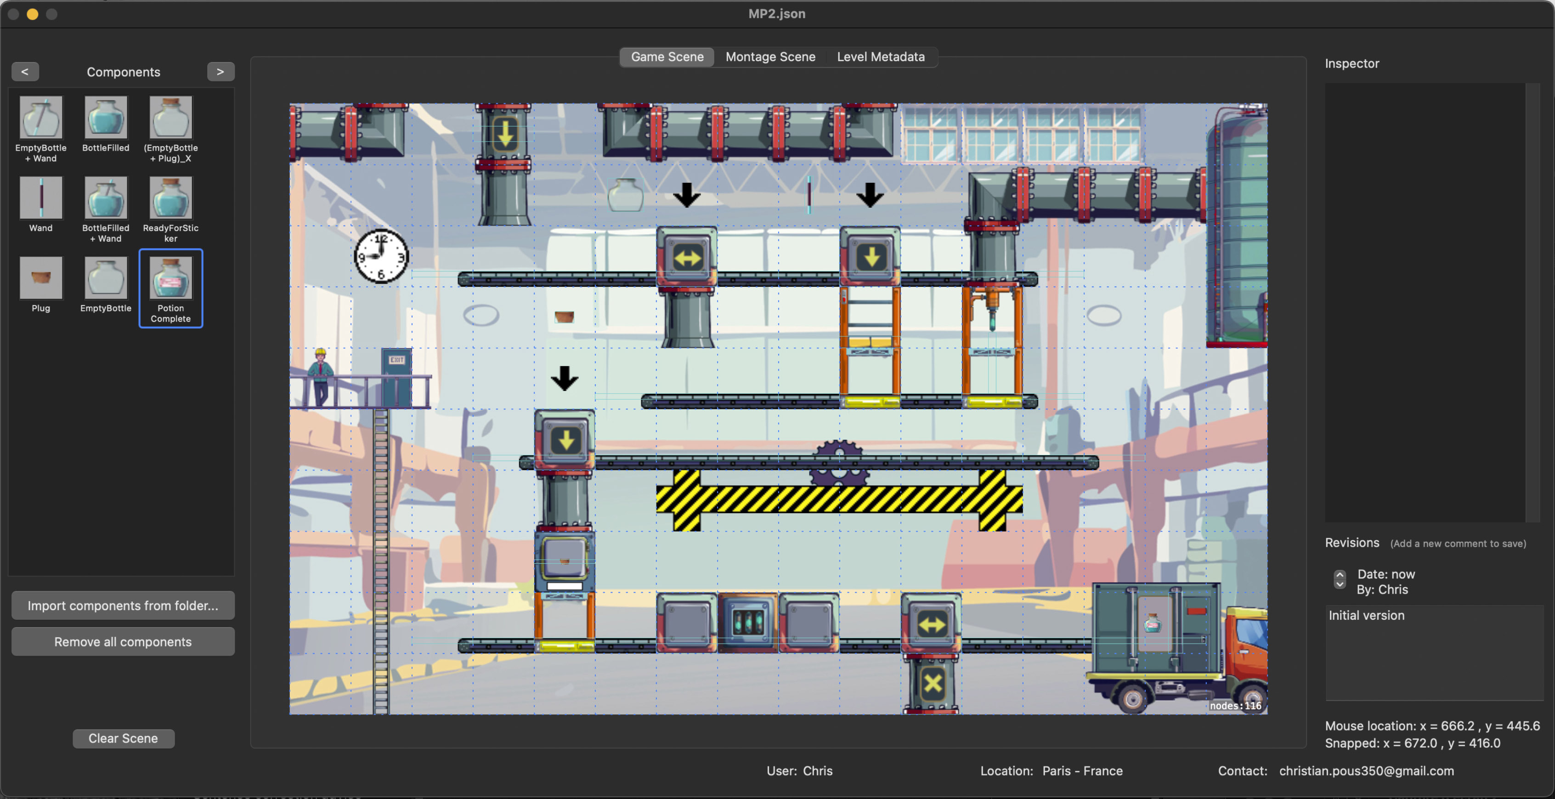This screenshot has height=799, width=1555.
Task: Click the Initial version comment field
Action: coord(1434,652)
